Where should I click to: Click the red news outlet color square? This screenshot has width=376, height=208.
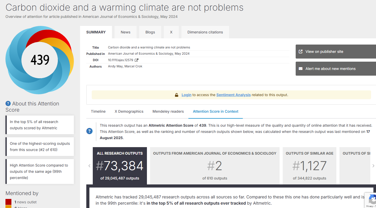coord(8,202)
